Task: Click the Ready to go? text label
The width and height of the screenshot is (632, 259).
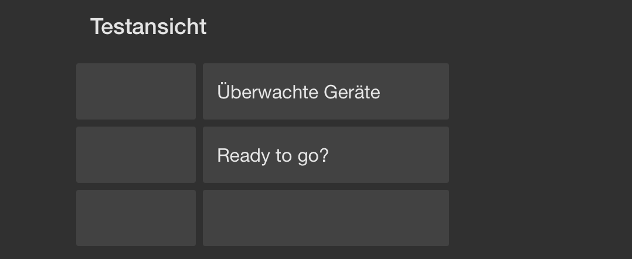Action: tap(273, 156)
